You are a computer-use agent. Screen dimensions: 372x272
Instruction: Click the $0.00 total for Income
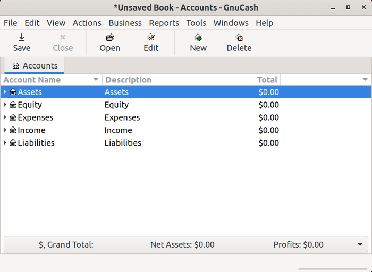(268, 130)
